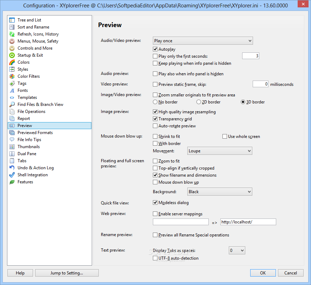Uncheck the Autoplay checkbox

tap(155, 49)
